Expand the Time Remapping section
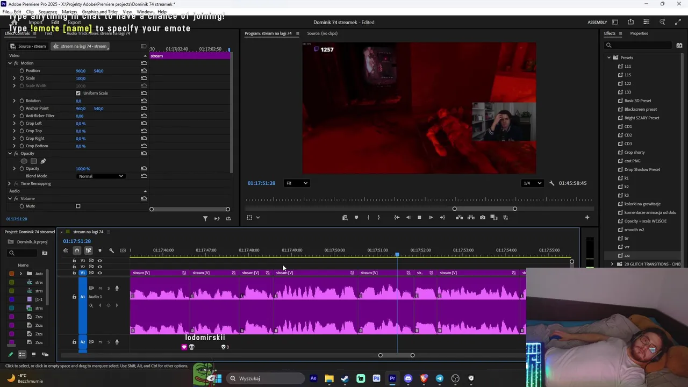Image resolution: width=688 pixels, height=387 pixels. tap(9, 184)
